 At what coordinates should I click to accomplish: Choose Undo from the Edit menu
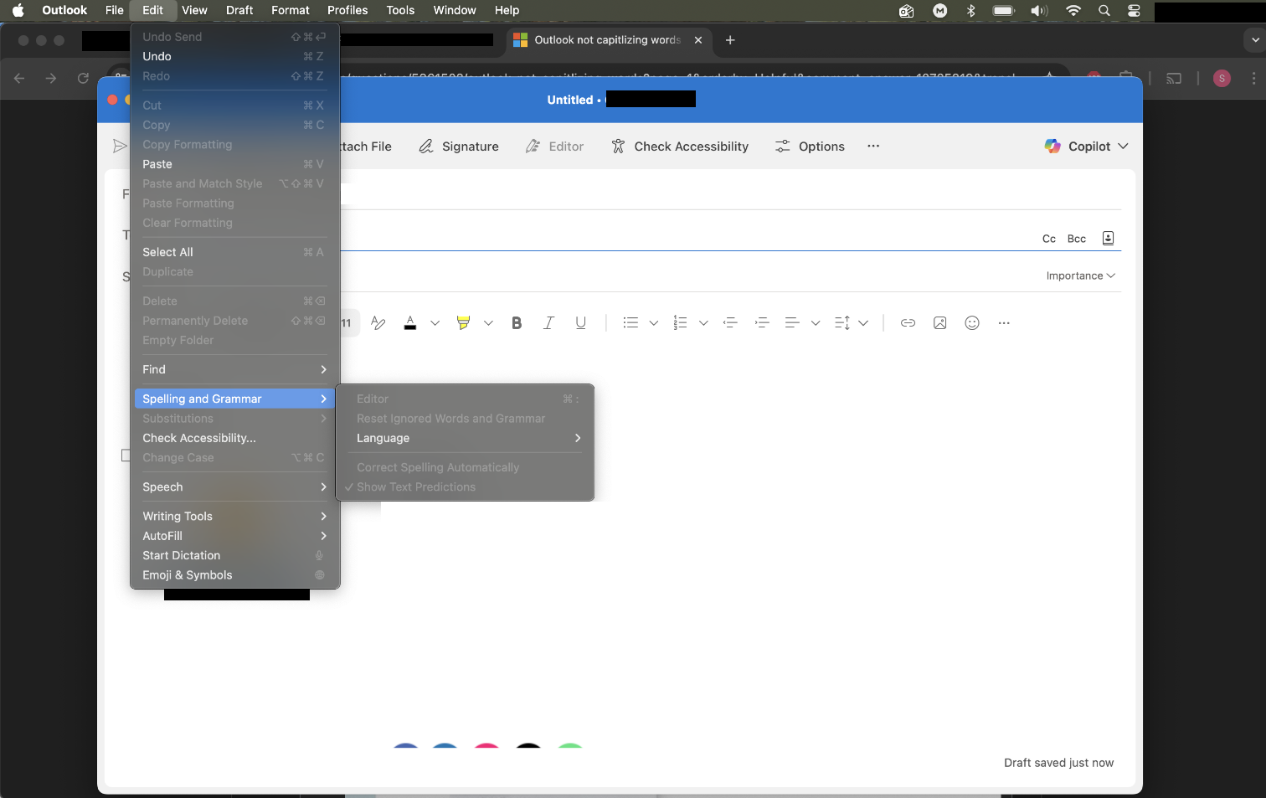click(234, 56)
